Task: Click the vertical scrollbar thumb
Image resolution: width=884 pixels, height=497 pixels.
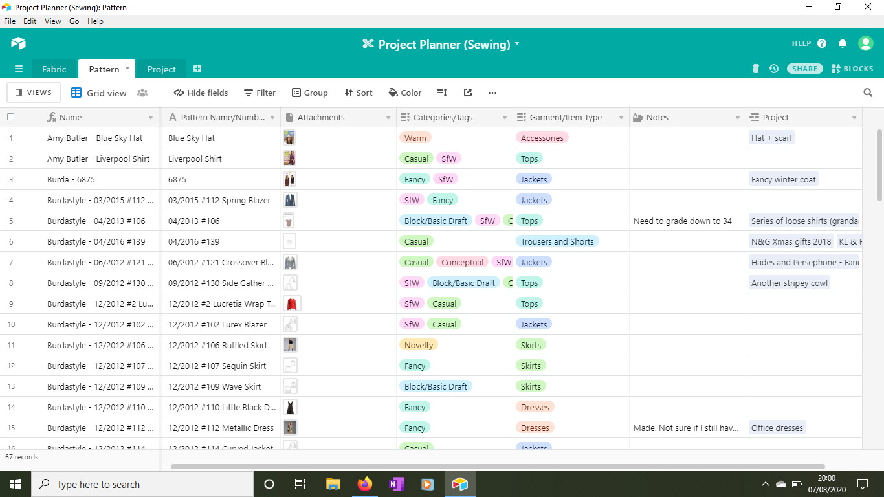Action: click(x=879, y=165)
